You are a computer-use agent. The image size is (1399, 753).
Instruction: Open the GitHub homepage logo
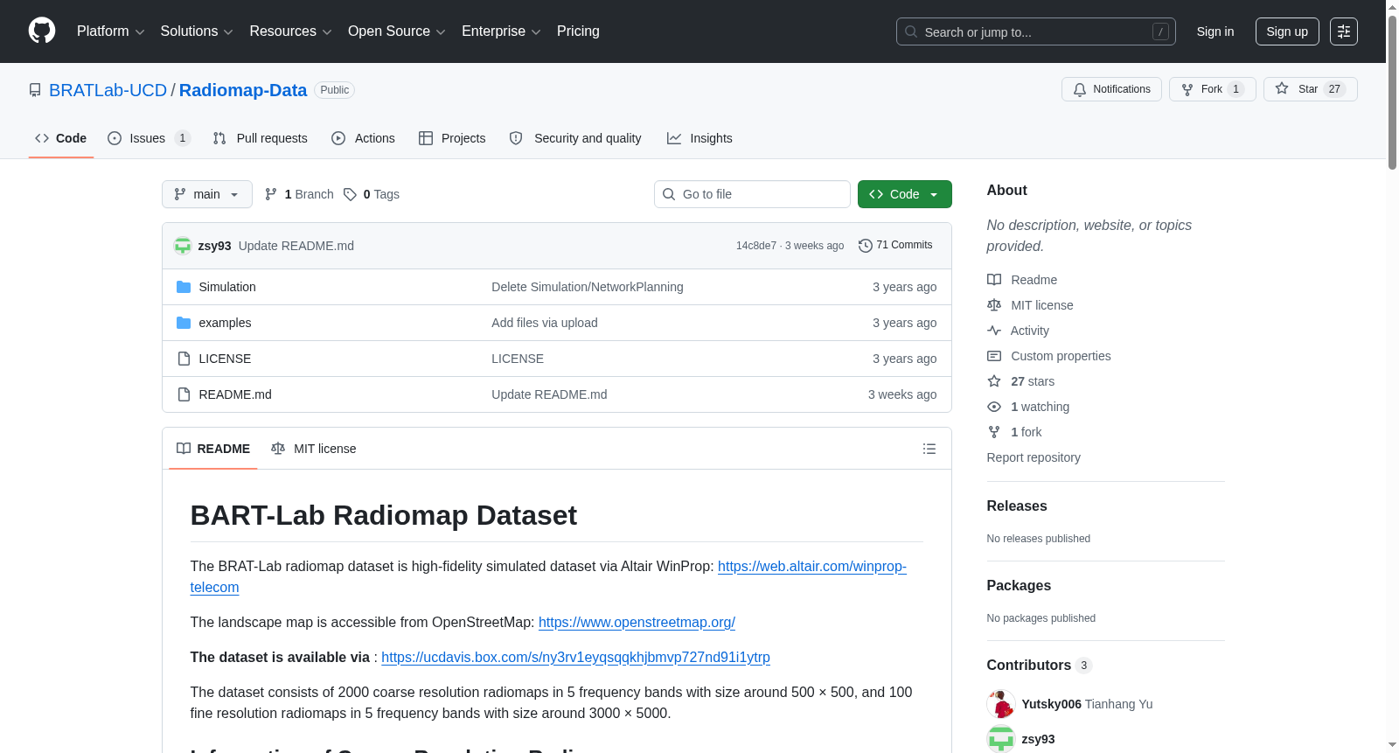pyautogui.click(x=42, y=31)
